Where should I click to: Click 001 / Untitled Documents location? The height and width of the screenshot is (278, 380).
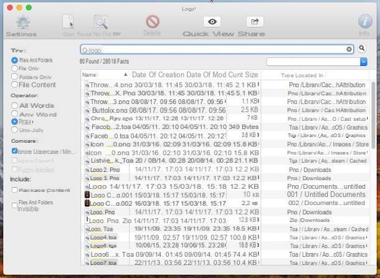click(x=326, y=194)
